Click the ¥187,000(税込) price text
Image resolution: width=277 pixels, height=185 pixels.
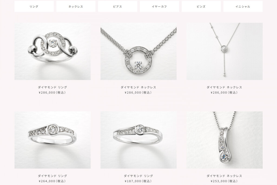[138, 181]
